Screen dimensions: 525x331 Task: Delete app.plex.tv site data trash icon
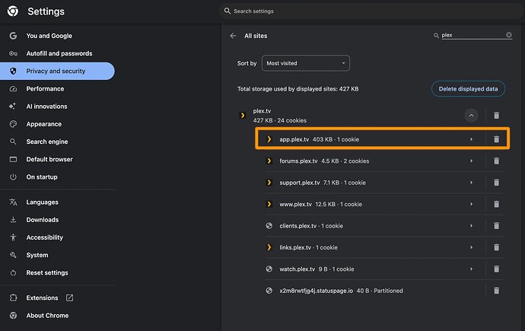pyautogui.click(x=496, y=139)
